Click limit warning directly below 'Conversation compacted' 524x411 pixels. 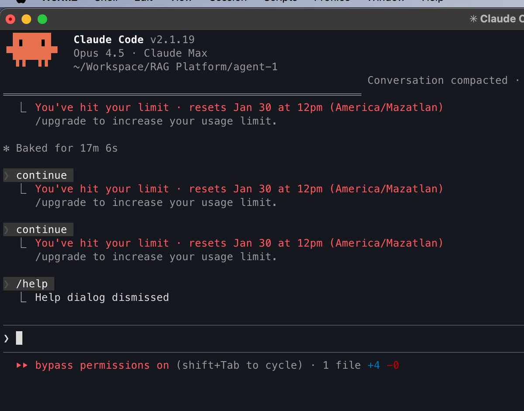coord(239,107)
